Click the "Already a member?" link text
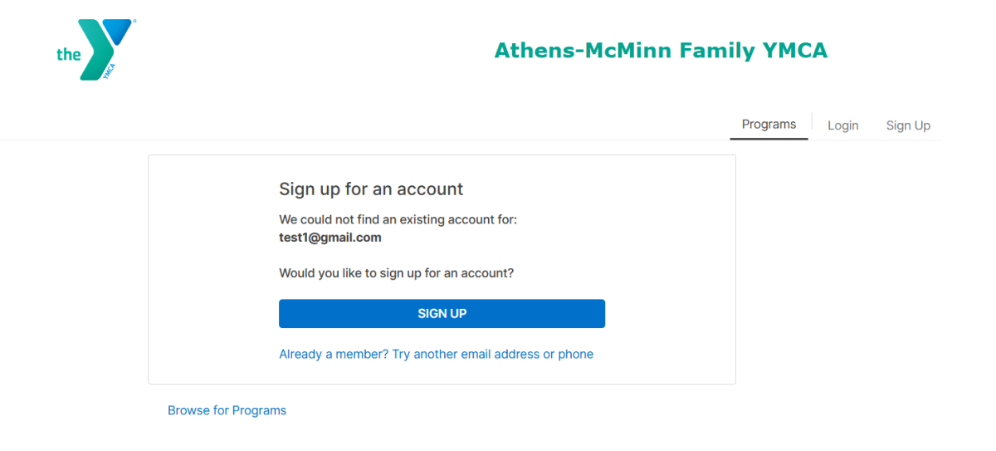This screenshot has width=996, height=451. coord(334,354)
